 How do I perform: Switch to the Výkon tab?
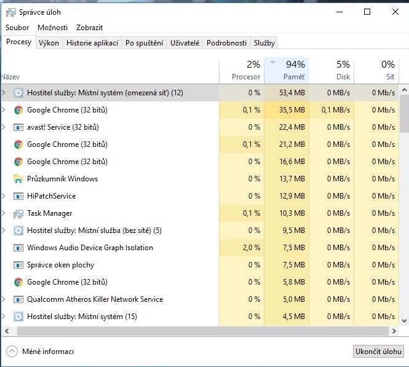[x=49, y=43]
